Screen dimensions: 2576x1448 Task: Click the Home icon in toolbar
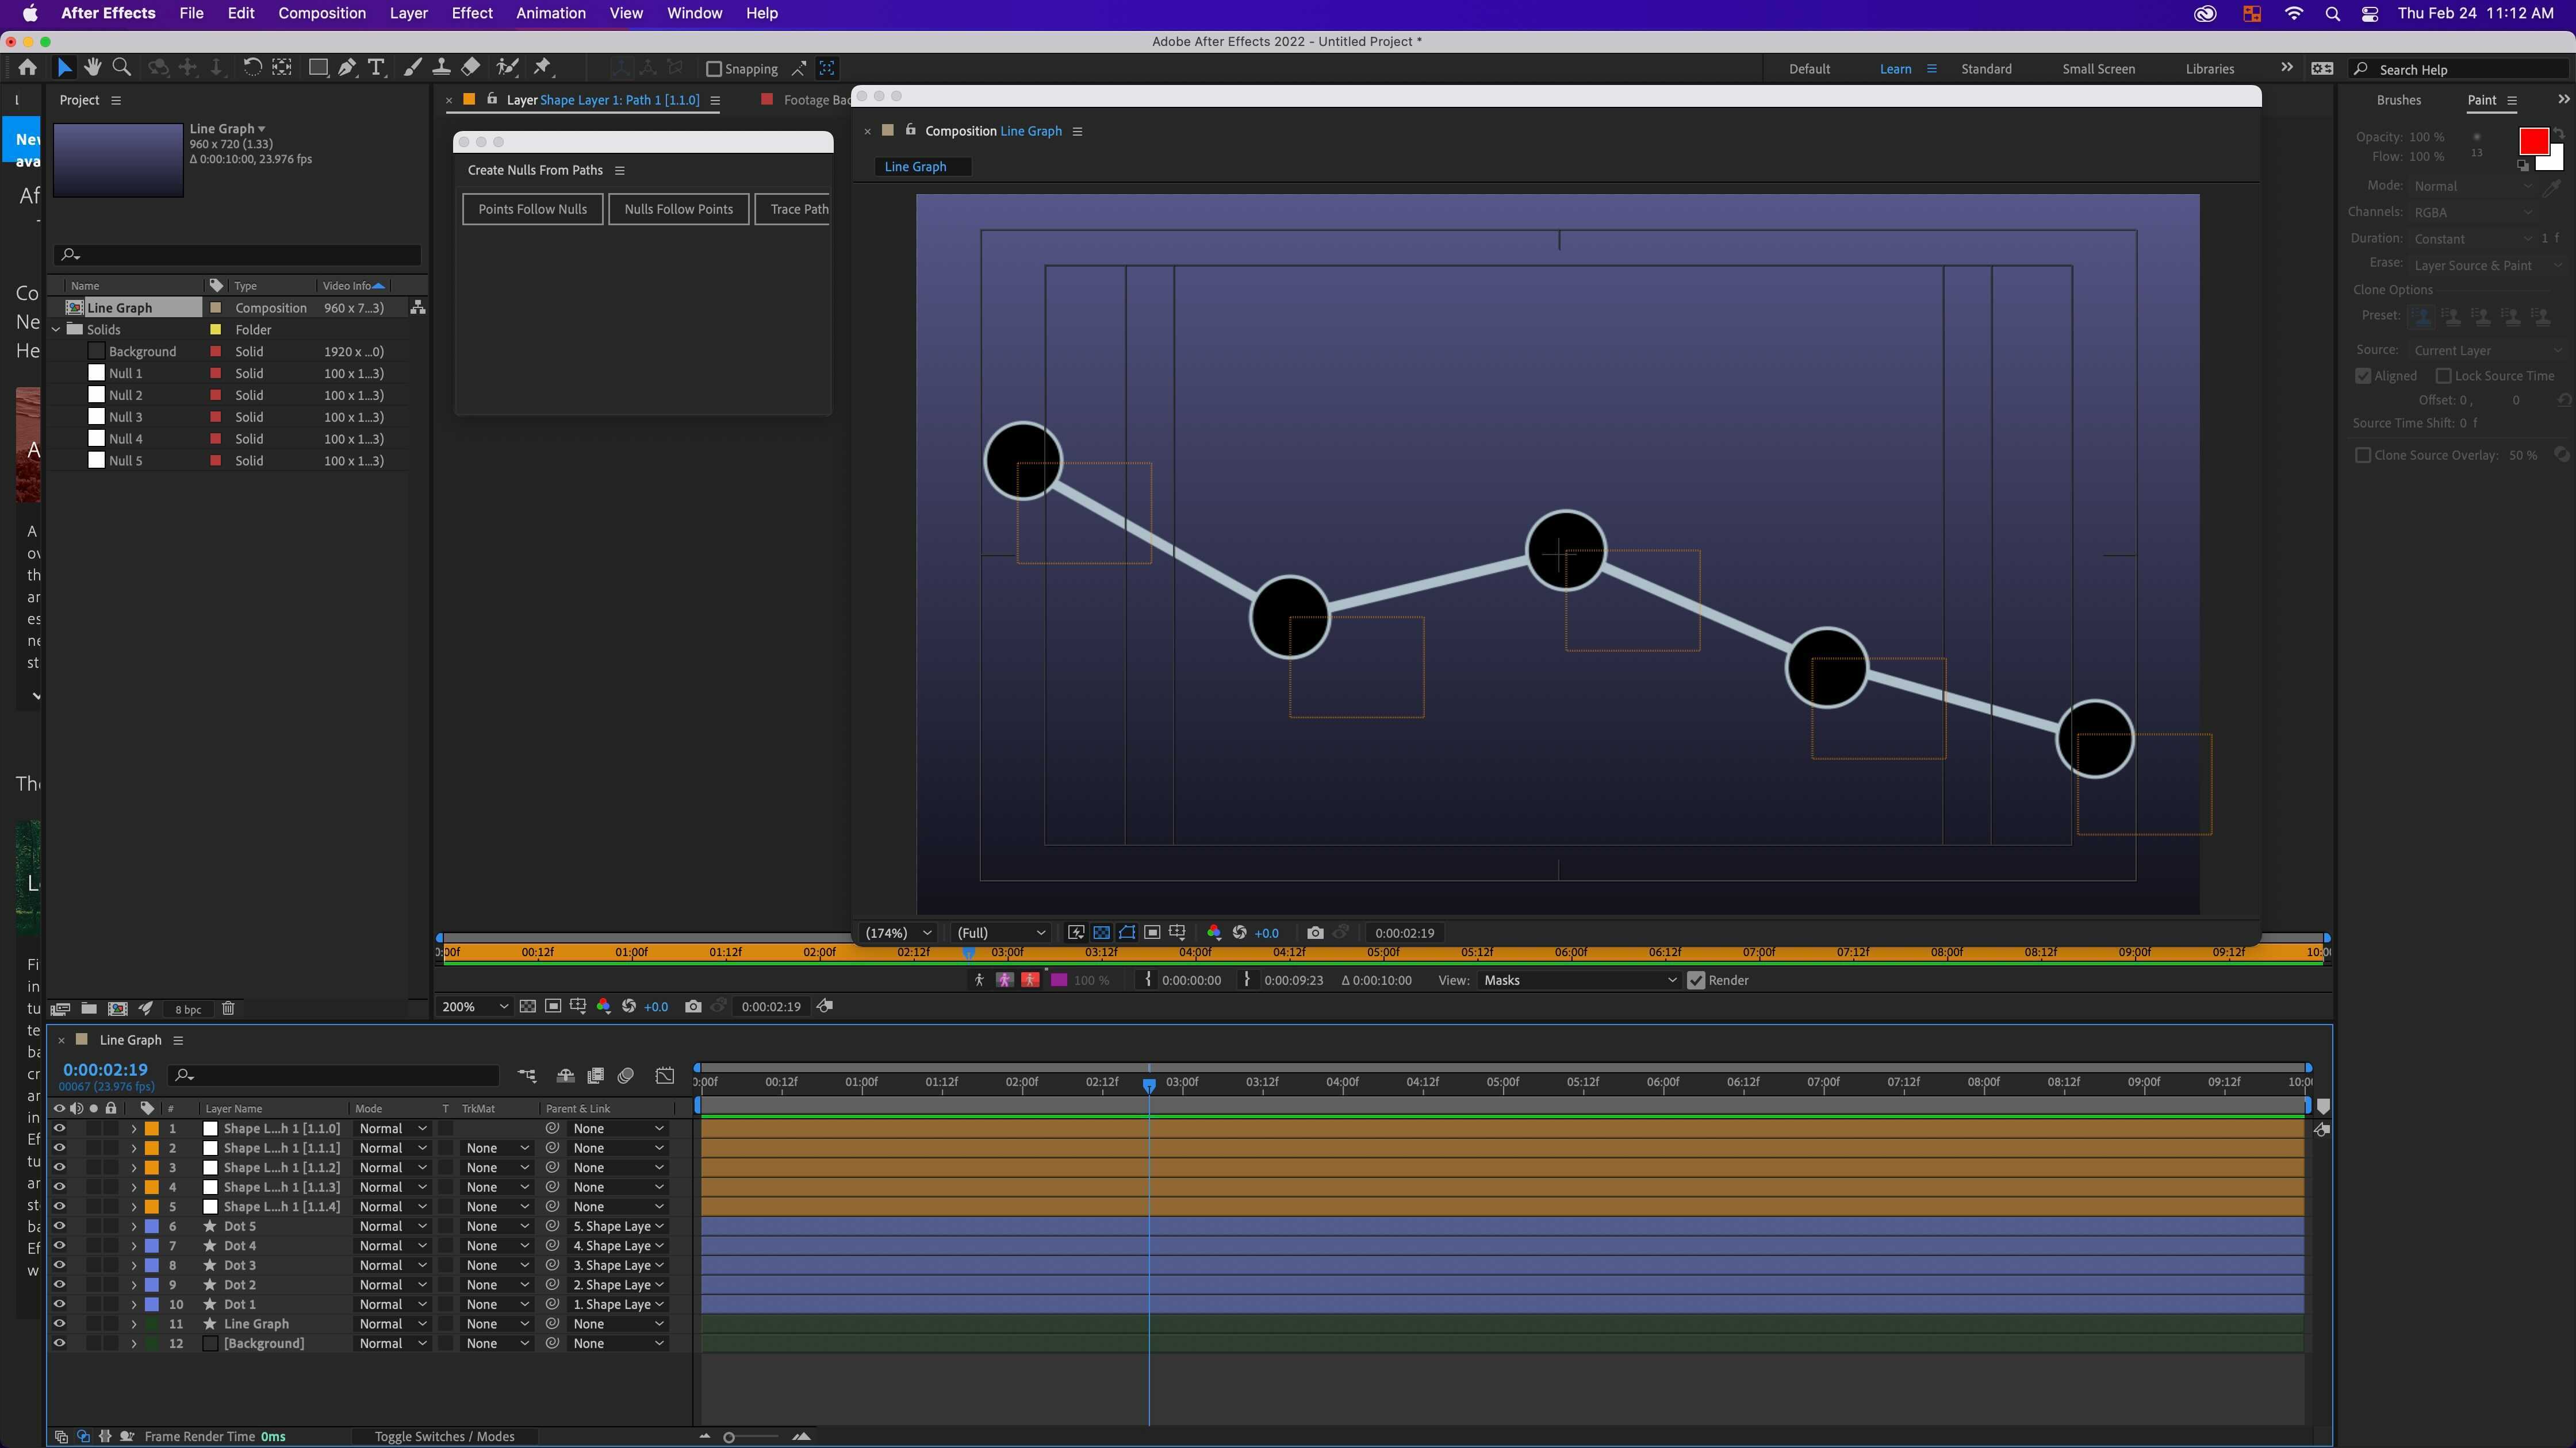27,68
